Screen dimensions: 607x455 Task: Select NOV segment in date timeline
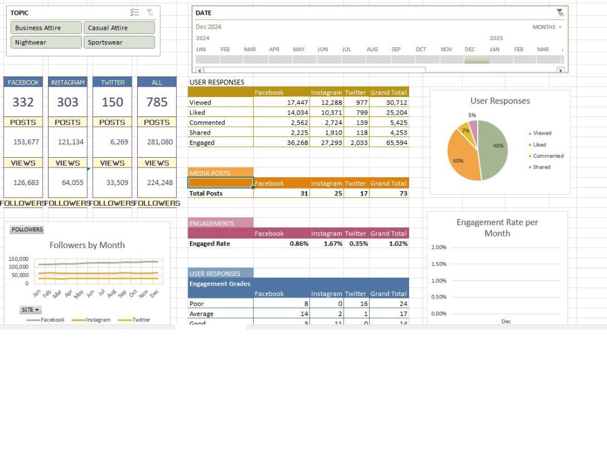[x=452, y=59]
